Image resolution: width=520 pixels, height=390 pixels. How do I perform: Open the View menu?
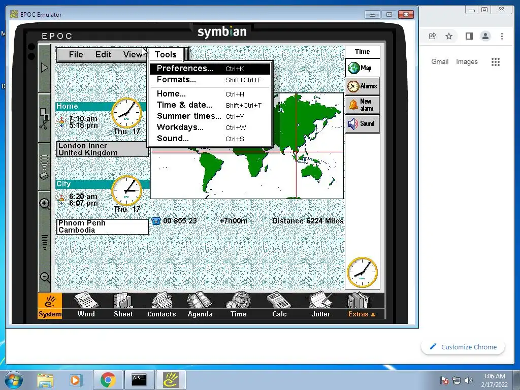[x=133, y=55]
